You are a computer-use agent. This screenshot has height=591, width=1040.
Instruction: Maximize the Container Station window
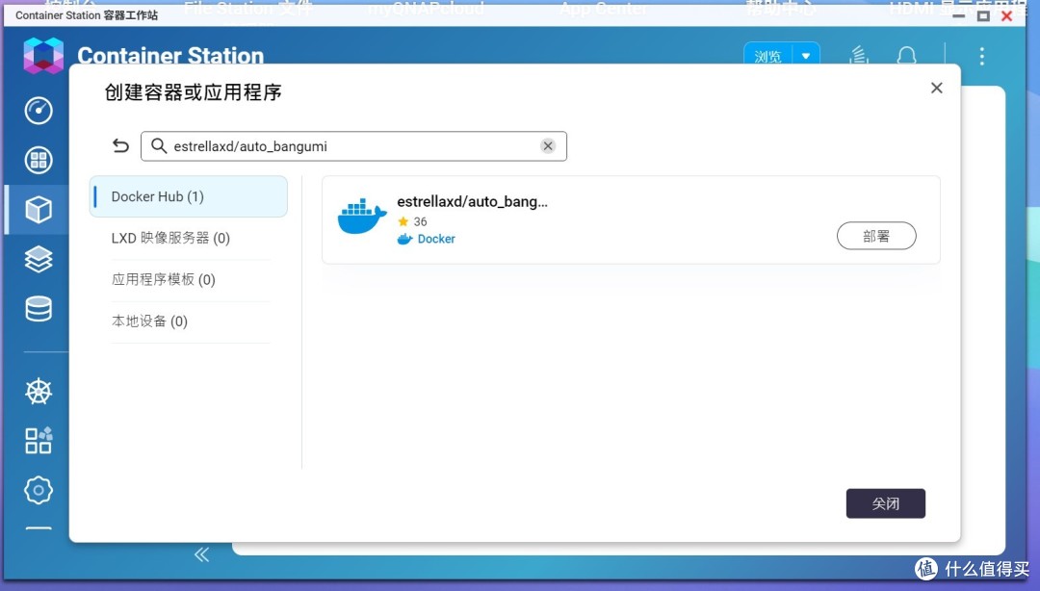point(983,15)
